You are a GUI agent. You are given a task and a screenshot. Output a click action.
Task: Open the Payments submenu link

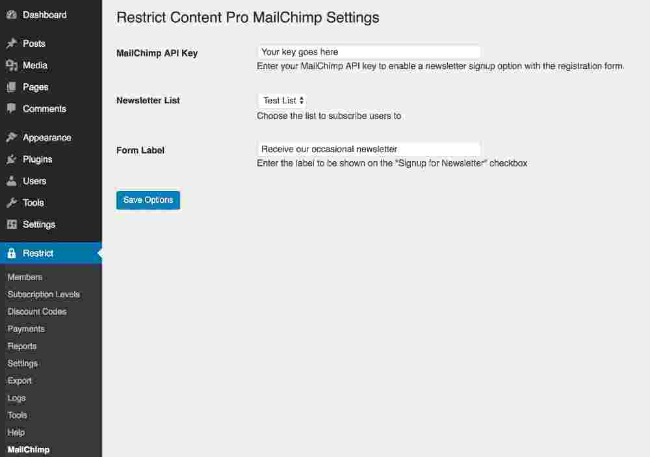coord(26,329)
